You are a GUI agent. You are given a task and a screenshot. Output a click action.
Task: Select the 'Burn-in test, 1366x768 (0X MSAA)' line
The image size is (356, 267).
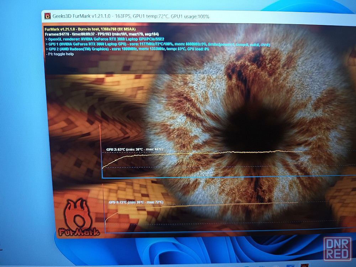(90, 29)
